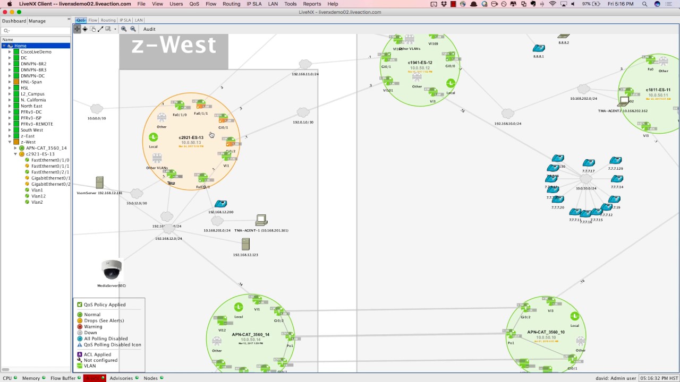Zoom out on the topology map

[133, 29]
